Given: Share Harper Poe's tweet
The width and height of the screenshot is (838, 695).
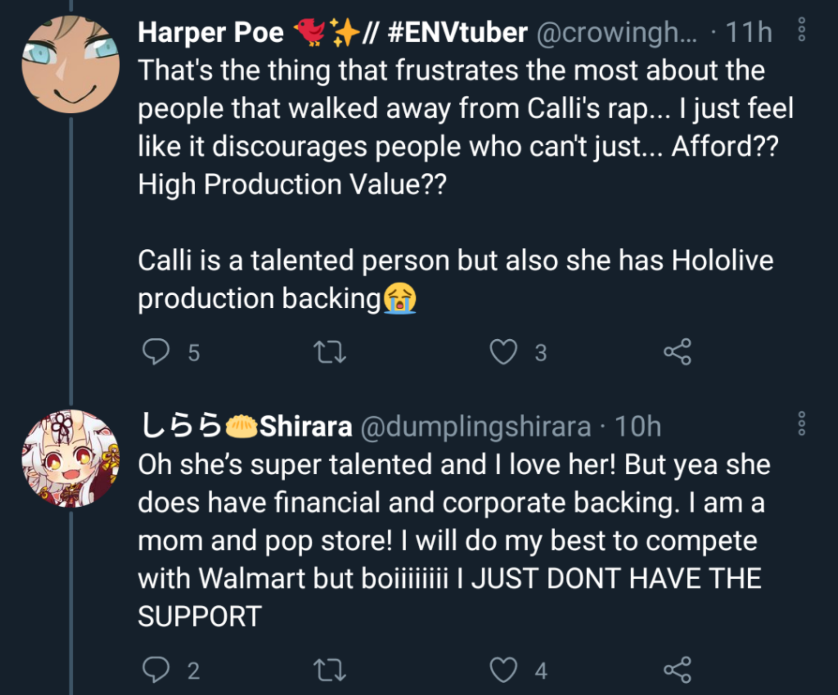Looking at the screenshot, I should point(678,352).
